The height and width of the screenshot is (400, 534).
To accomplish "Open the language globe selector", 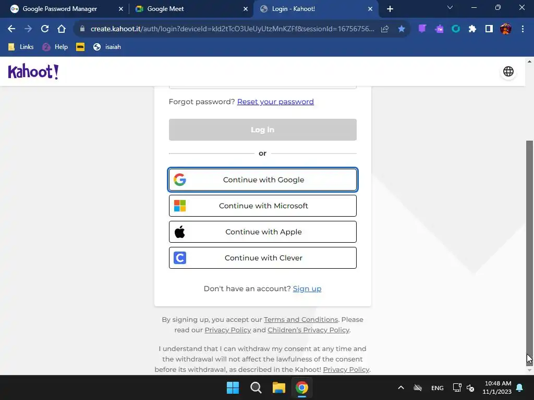I will (508, 71).
